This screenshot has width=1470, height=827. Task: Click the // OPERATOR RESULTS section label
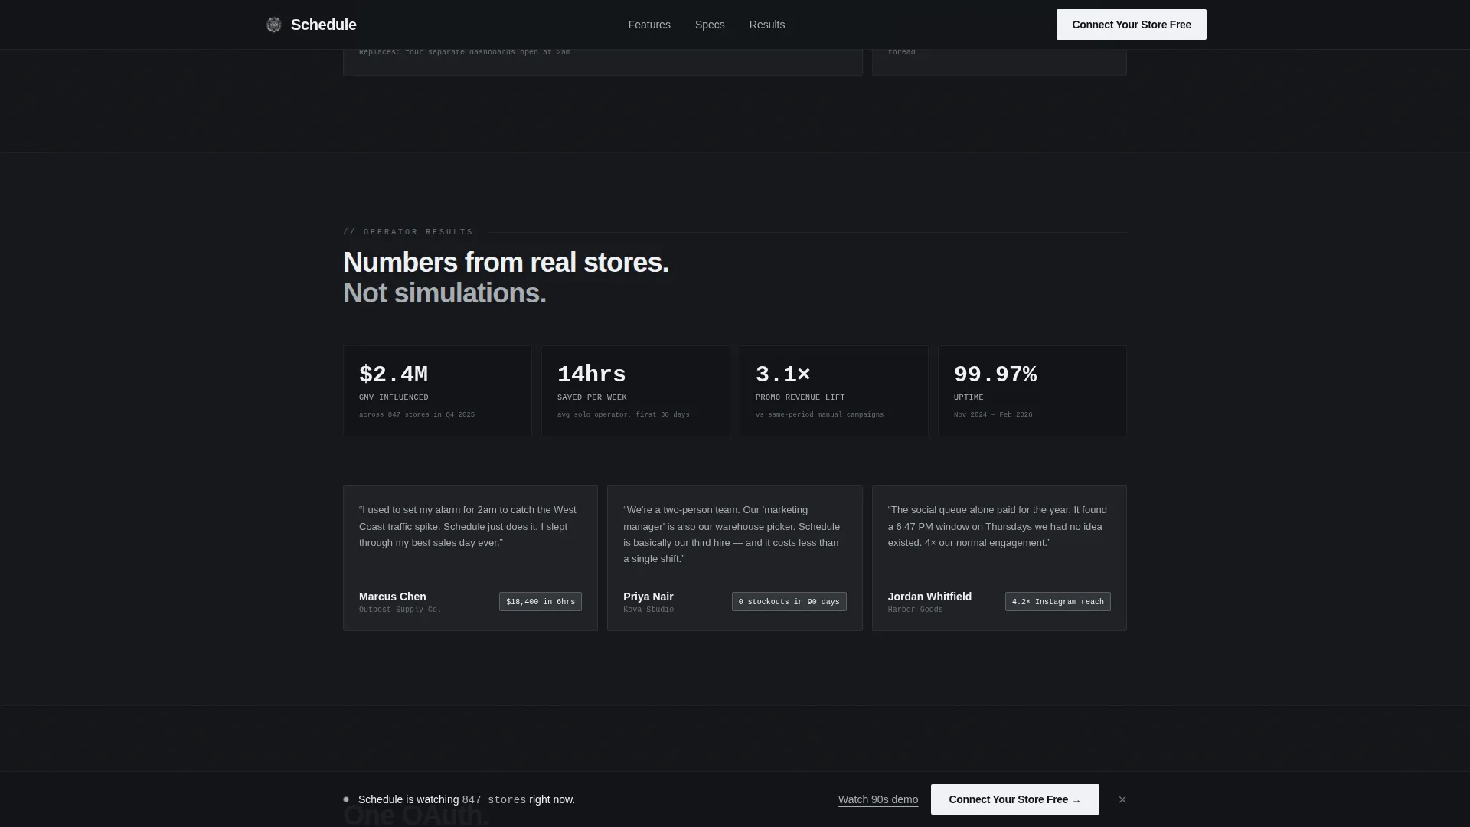408,232
